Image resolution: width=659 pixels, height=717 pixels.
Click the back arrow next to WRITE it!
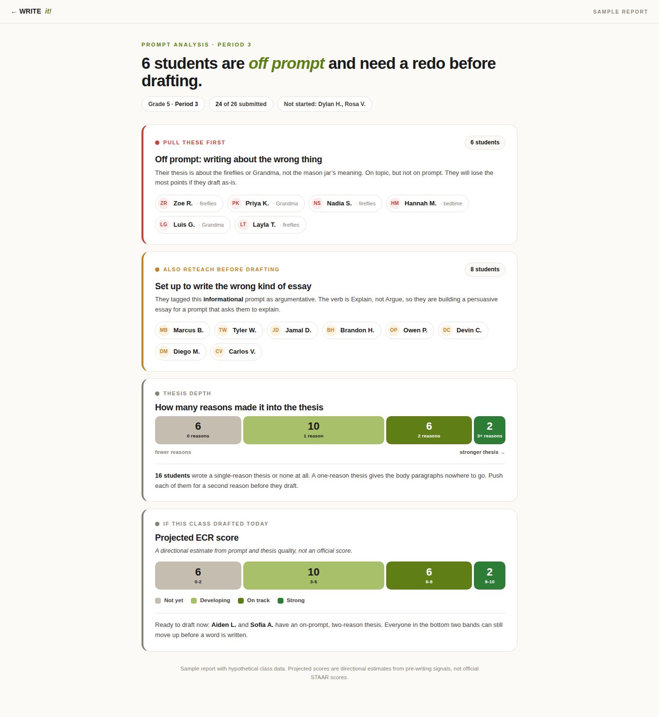(14, 12)
